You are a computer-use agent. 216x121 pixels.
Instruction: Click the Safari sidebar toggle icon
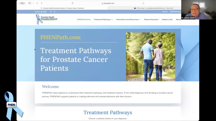(x=30, y=3)
